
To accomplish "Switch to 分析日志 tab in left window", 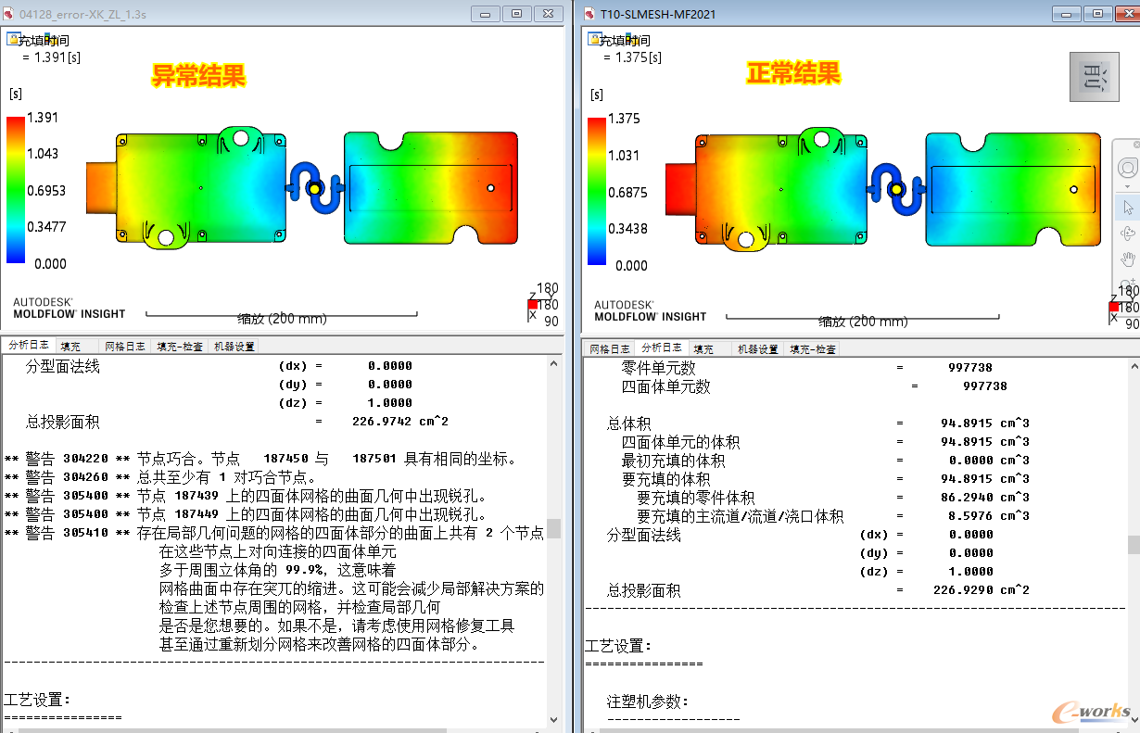I will click(x=29, y=345).
